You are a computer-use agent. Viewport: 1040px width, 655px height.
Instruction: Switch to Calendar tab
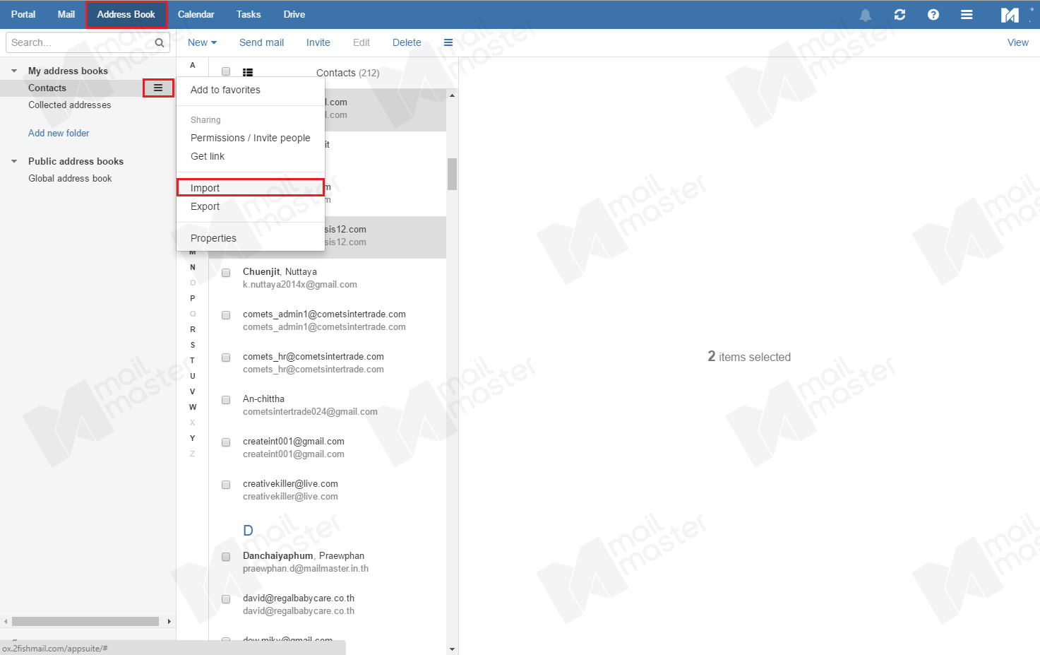coord(196,14)
